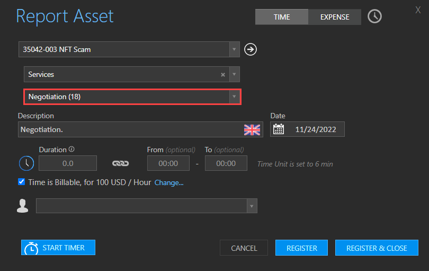Go to matter via arrow circle icon

251,49
